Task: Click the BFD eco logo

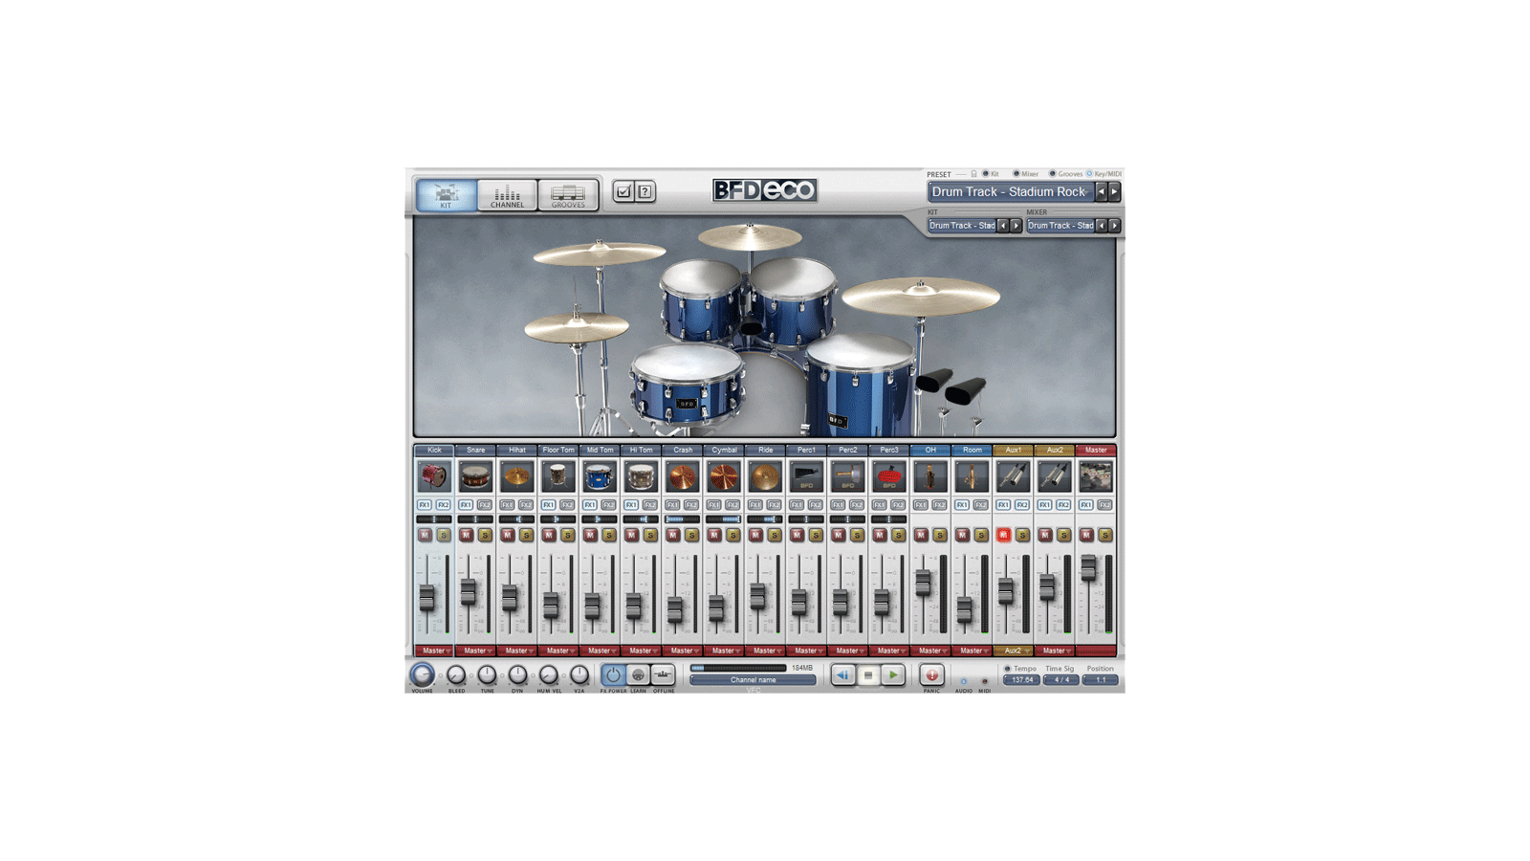Action: point(764,190)
